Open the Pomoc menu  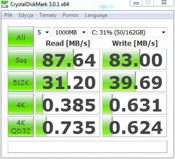coord(71,15)
